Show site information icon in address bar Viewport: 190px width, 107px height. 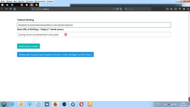33,9
